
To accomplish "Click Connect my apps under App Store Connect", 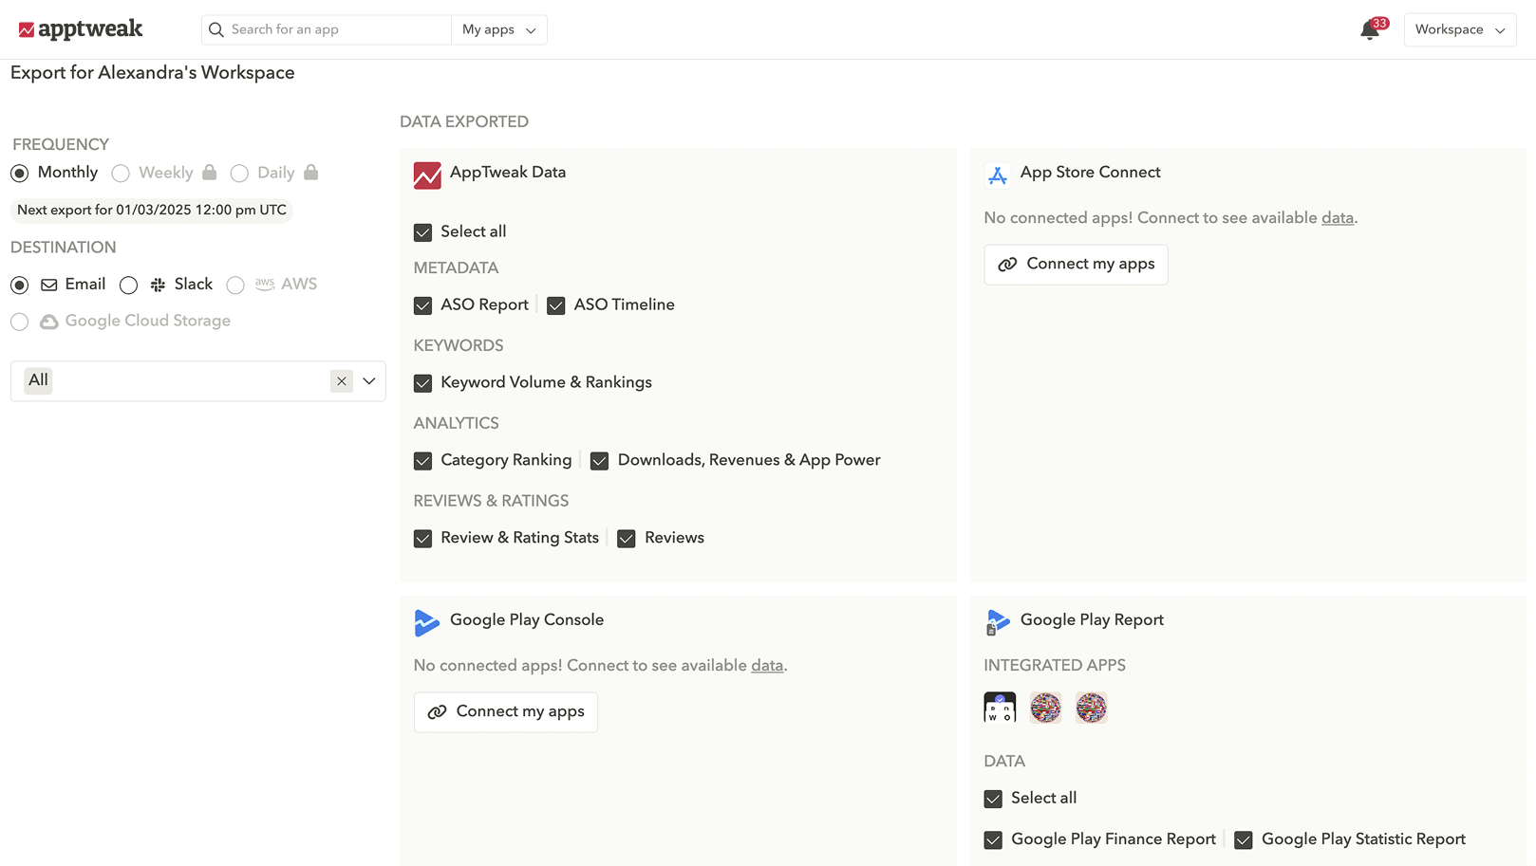I will [1076, 264].
